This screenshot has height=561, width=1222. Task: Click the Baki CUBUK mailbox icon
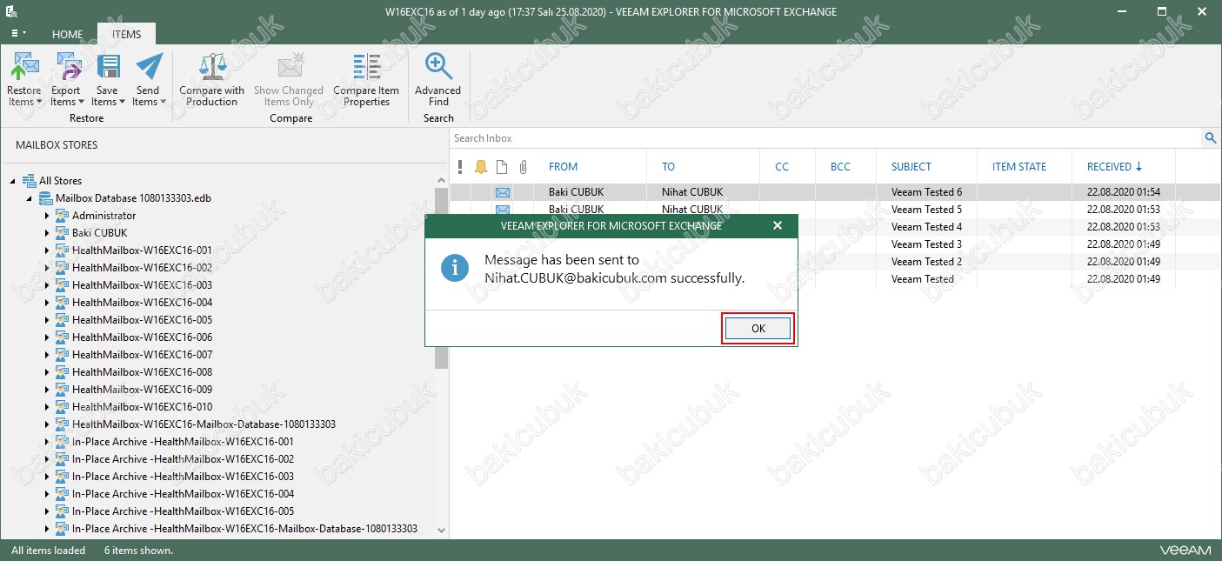62,233
